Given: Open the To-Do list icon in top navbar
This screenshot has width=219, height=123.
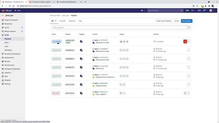Looking at the screenshot, I should coord(199,11).
